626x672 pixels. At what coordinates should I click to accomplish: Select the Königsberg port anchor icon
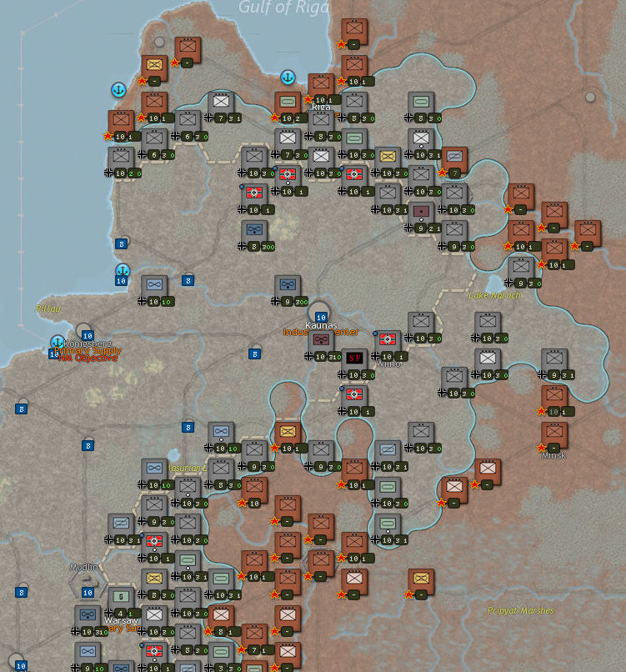click(57, 342)
